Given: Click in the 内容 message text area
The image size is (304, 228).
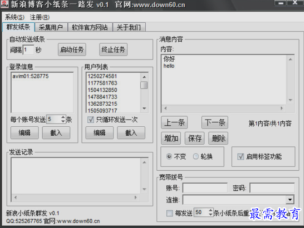Looking at the screenshot, I should click(224, 80).
